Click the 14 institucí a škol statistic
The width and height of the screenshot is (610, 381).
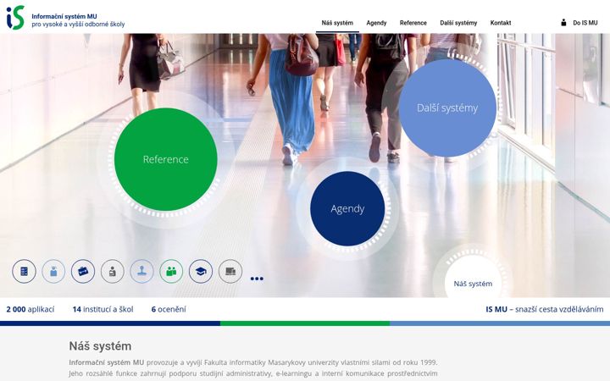pyautogui.click(x=103, y=309)
